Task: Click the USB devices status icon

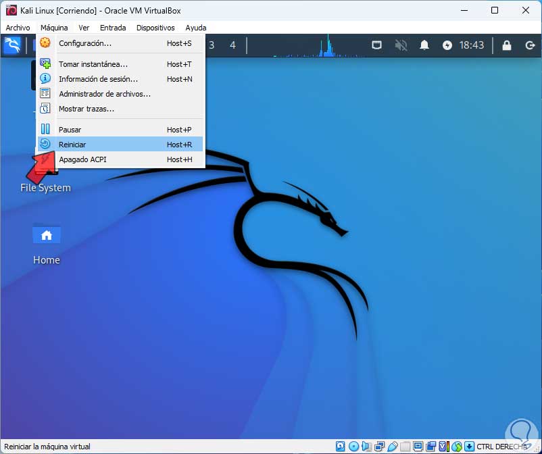Action: 393,447
